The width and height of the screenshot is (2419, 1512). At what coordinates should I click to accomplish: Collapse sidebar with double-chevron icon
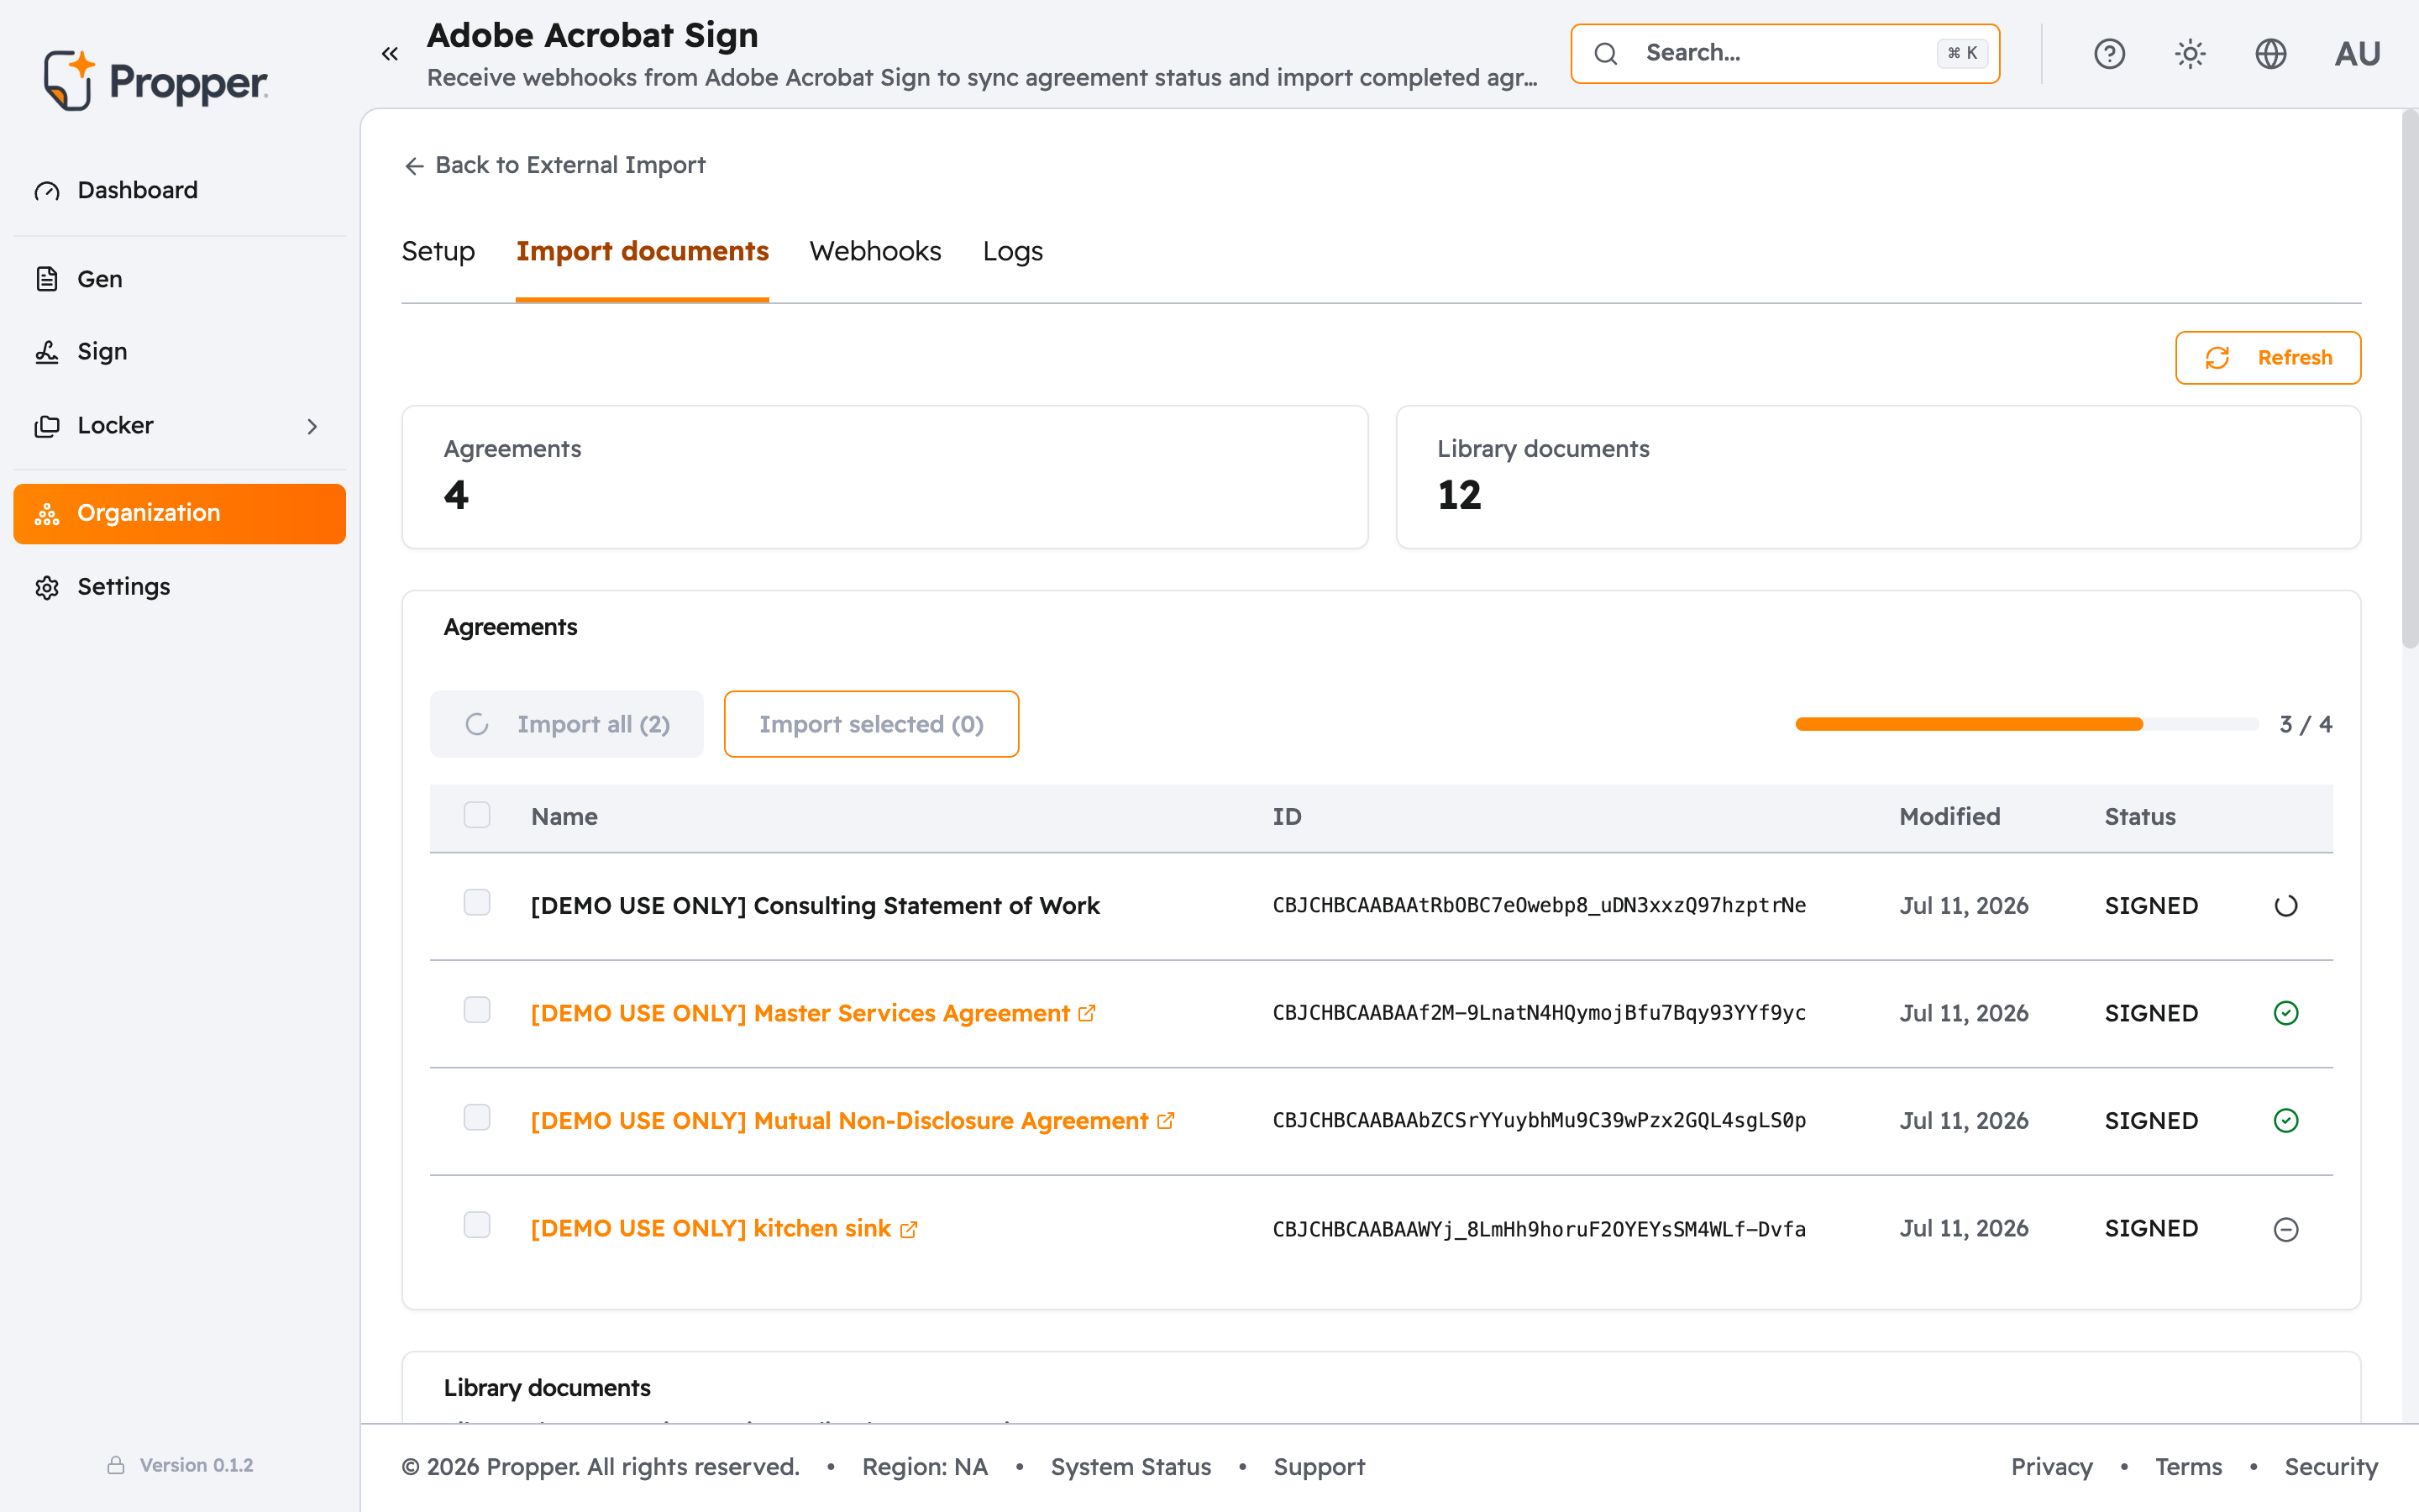click(390, 54)
